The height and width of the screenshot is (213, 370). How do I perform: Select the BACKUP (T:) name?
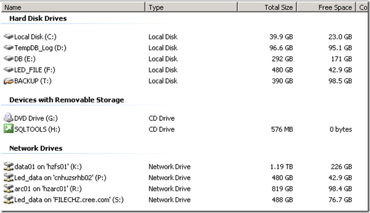tap(32, 81)
